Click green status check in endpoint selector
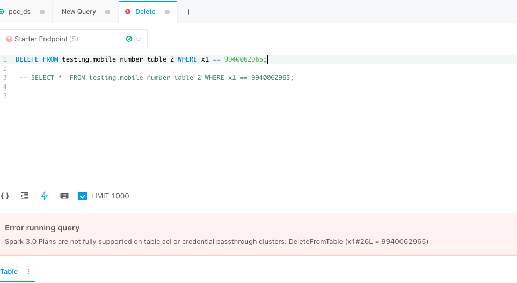The height and width of the screenshot is (283, 517). 129,39
